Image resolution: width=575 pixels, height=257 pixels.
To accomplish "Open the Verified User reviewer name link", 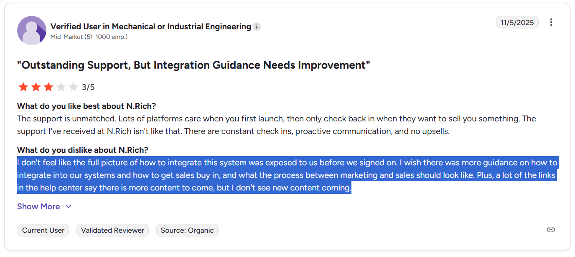I will pyautogui.click(x=150, y=26).
